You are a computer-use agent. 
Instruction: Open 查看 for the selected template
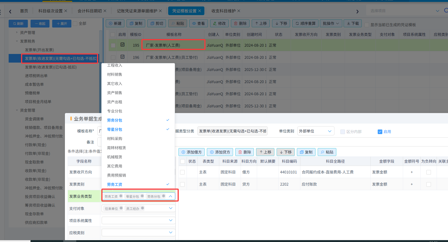pos(198,23)
